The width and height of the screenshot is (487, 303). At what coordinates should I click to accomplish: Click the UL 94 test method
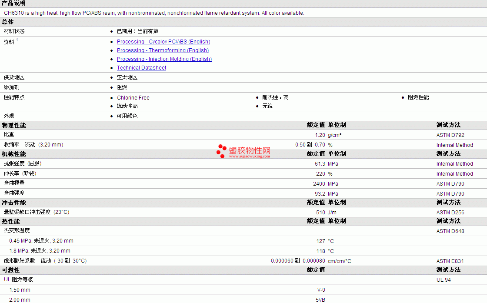[x=444, y=280]
